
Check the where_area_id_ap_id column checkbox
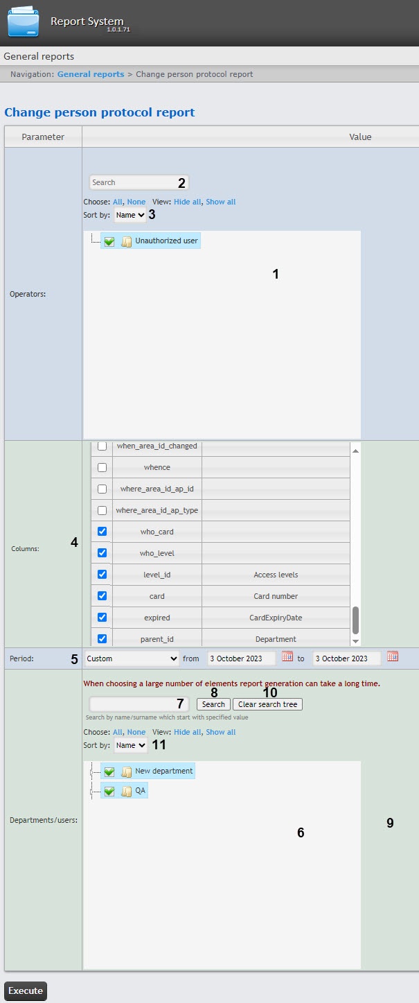click(102, 489)
